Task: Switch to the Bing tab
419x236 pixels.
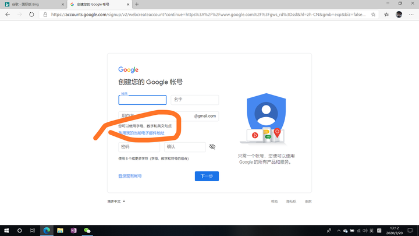Action: 33,4
